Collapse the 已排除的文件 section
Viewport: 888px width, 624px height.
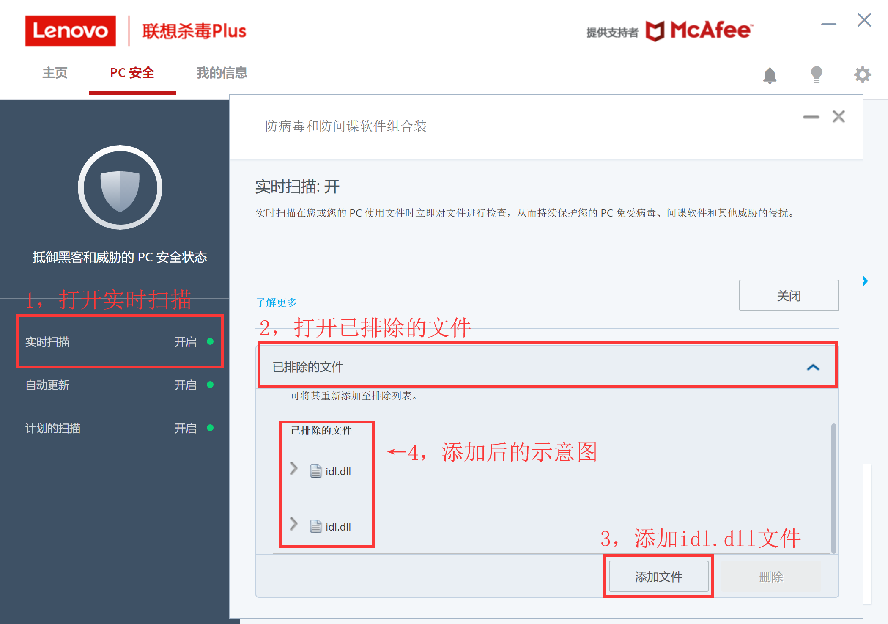[x=812, y=366]
